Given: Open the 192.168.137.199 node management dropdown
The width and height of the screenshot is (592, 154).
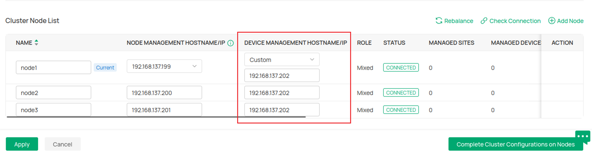Looking at the screenshot, I should pyautogui.click(x=164, y=66).
